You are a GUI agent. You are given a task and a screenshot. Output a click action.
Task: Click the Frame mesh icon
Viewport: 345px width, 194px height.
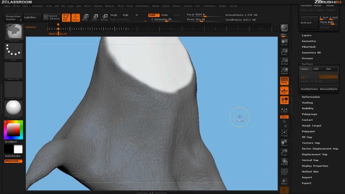284,133
